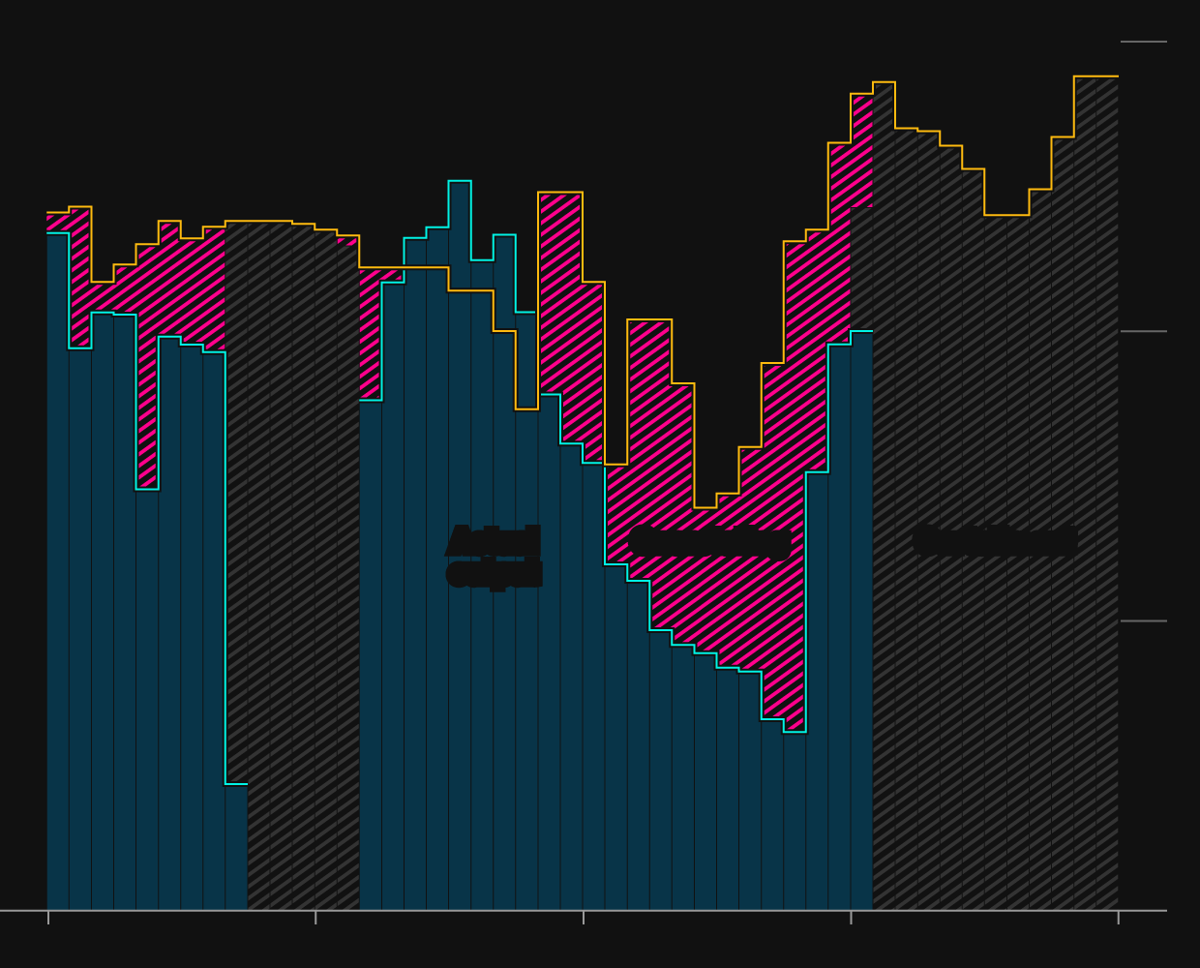The height and width of the screenshot is (968, 1200).
Task: Click the middle x-axis tick mark
Action: (x=584, y=917)
